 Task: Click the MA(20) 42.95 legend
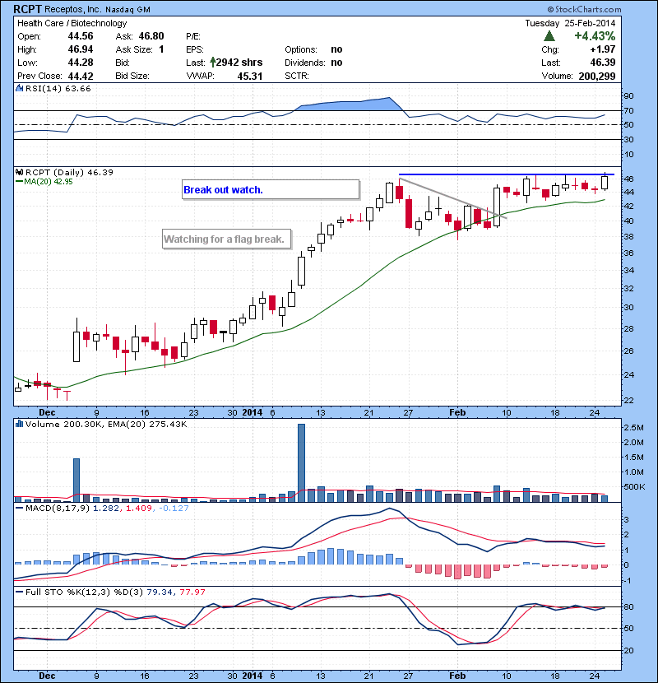click(44, 182)
